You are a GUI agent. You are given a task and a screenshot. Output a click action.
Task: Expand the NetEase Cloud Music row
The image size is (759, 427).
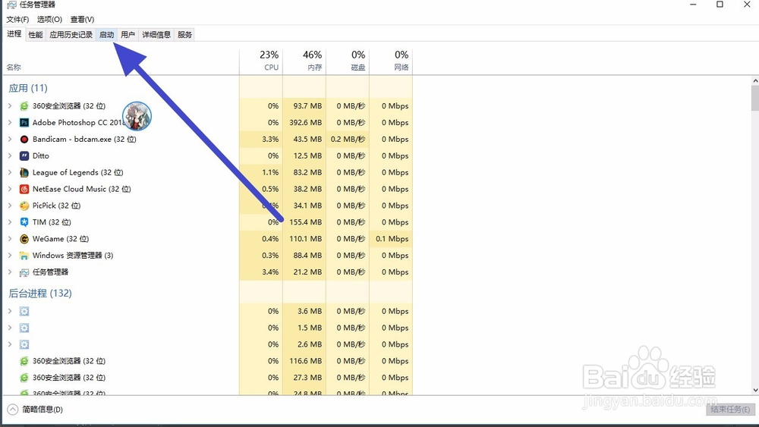tap(10, 189)
